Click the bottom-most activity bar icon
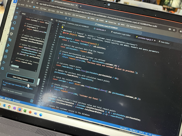 point(2,68)
